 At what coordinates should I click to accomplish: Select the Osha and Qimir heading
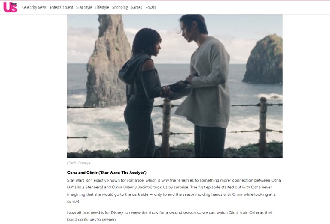coord(107,173)
